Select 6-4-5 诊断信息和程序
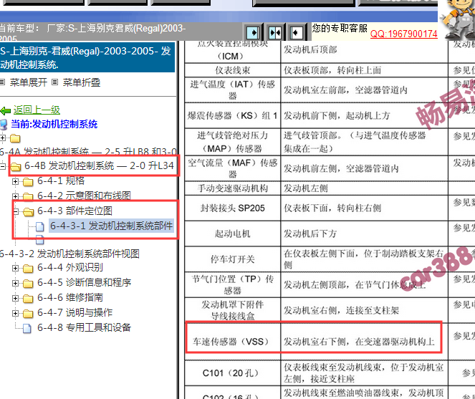Screen dimensions: 475x399 [85, 282]
